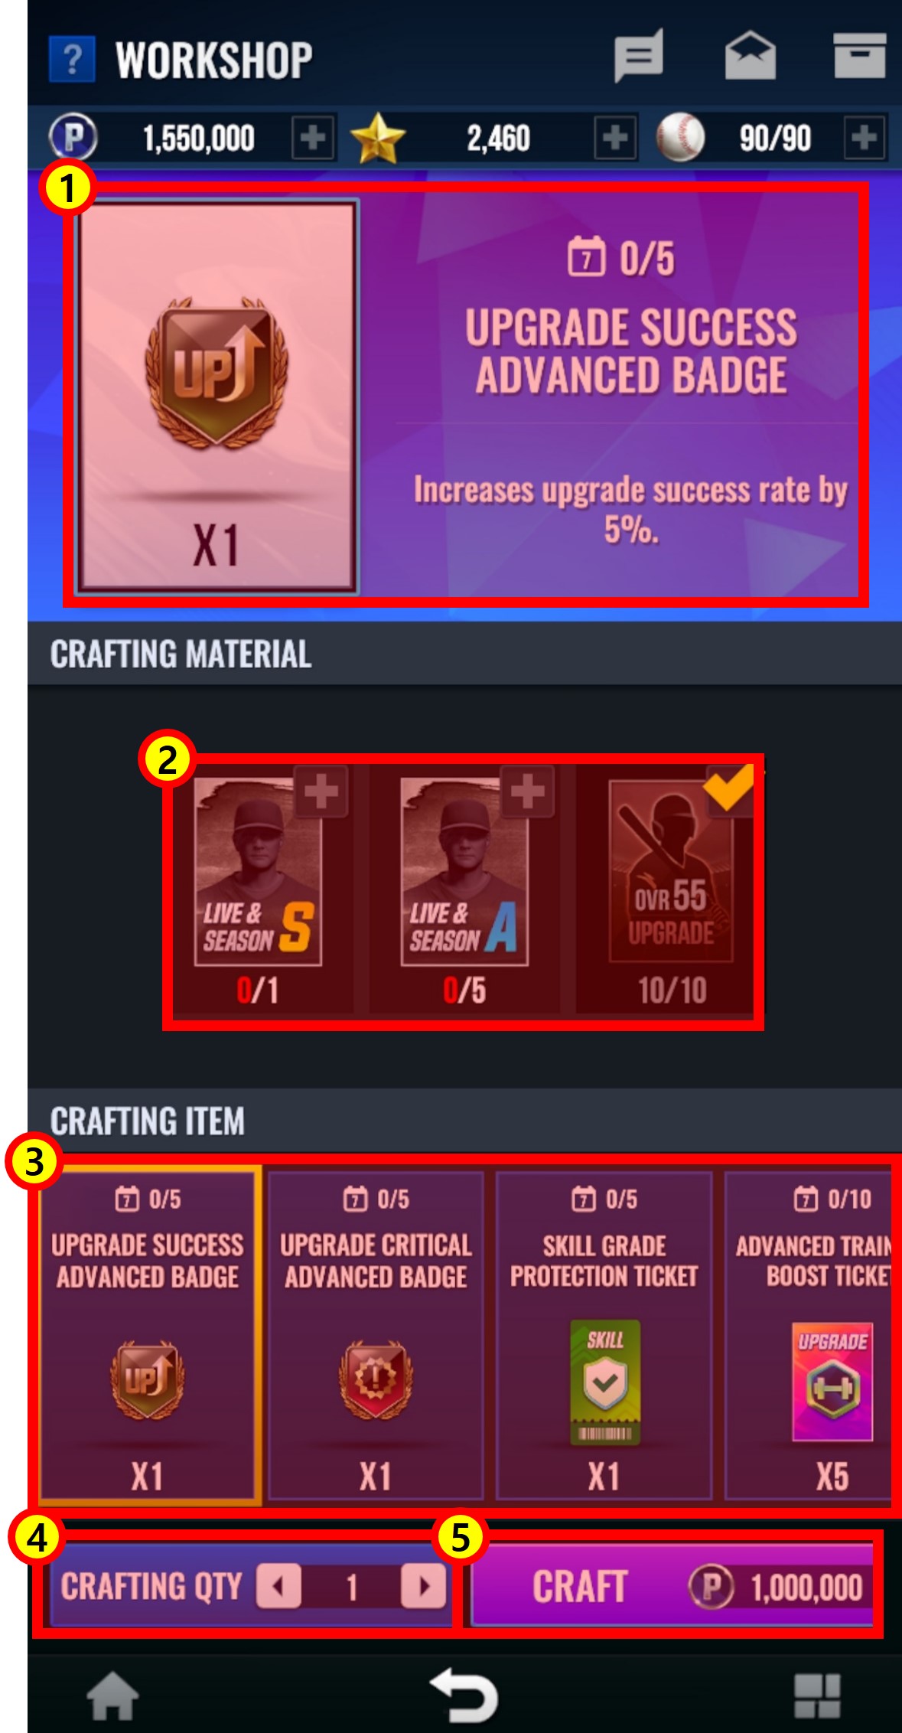Add more stars with the plus icon
This screenshot has width=902, height=1733.
[615, 138]
